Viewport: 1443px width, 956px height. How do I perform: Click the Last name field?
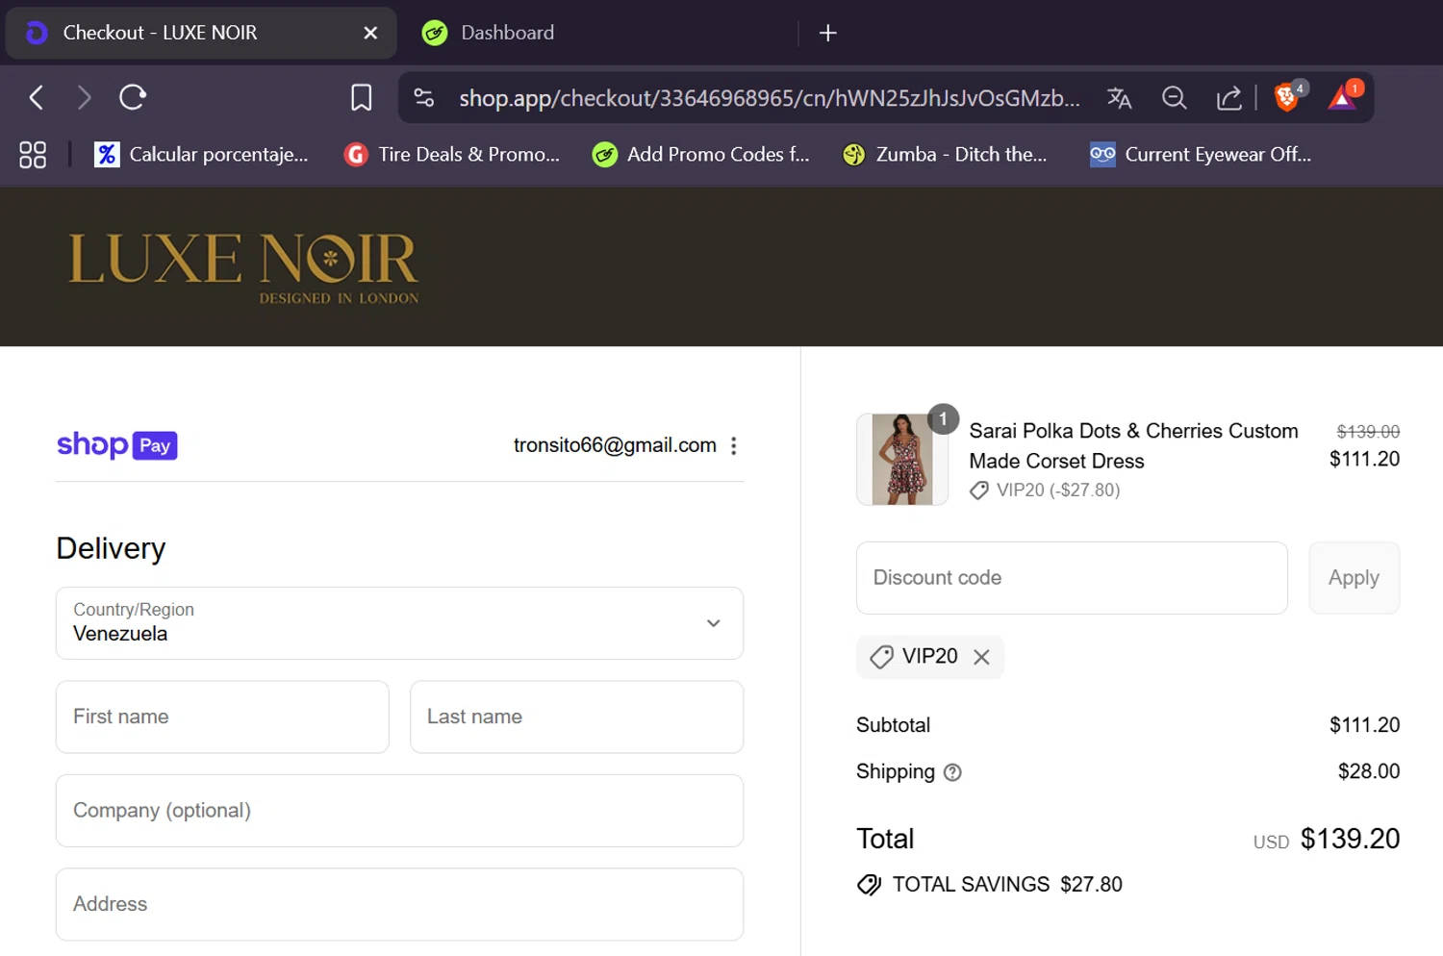[x=576, y=717]
